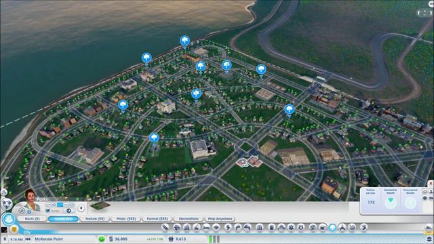Open the Waste Disposal trash can icon

pyautogui.click(x=271, y=228)
